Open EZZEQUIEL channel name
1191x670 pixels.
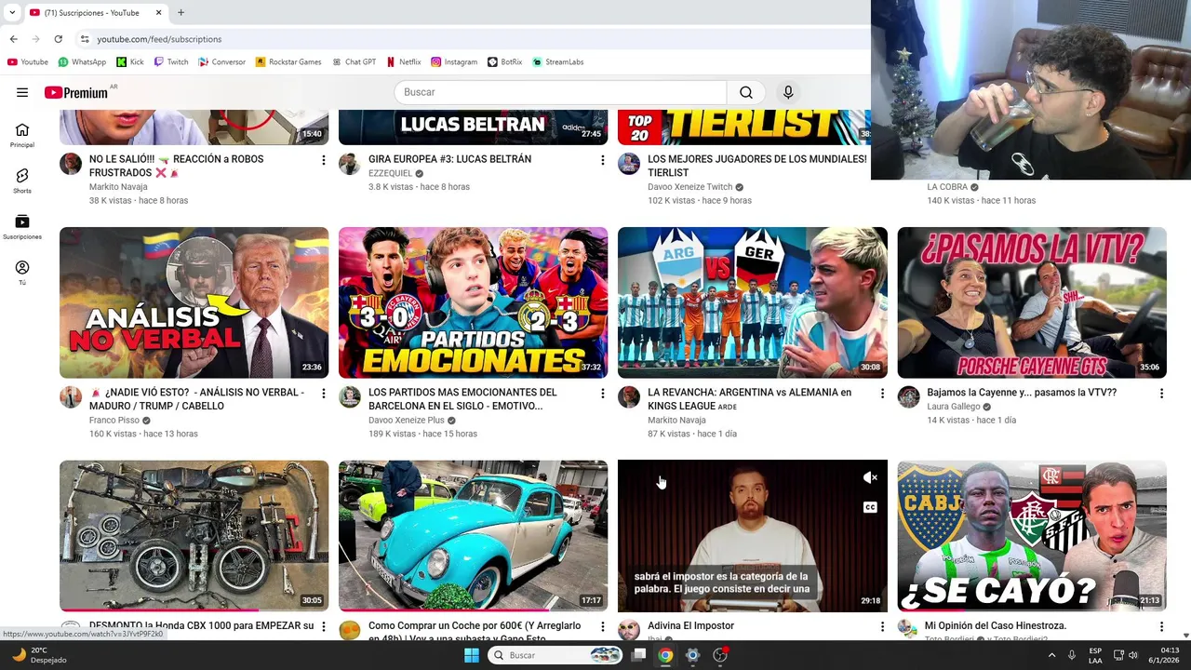pos(390,173)
